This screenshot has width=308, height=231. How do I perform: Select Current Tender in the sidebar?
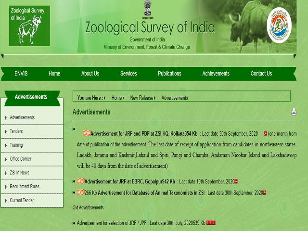tap(22, 200)
